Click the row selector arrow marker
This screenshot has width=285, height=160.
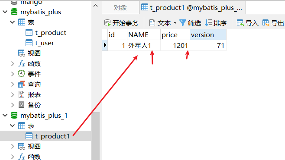coord(105,45)
